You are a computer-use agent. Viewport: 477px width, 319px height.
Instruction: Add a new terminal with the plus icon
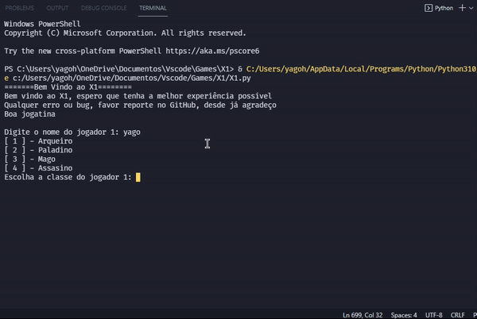tap(462, 8)
